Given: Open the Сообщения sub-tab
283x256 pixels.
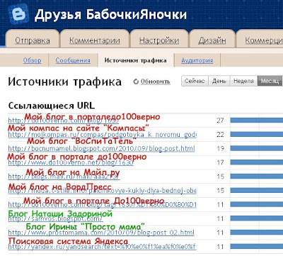Looking at the screenshot, I should pos(73,60).
